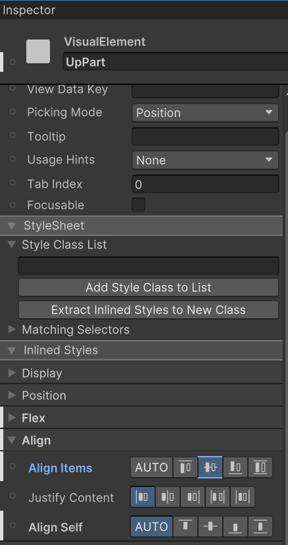Set Align Self to flex-end icon
The width and height of the screenshot is (288, 545).
point(235,527)
